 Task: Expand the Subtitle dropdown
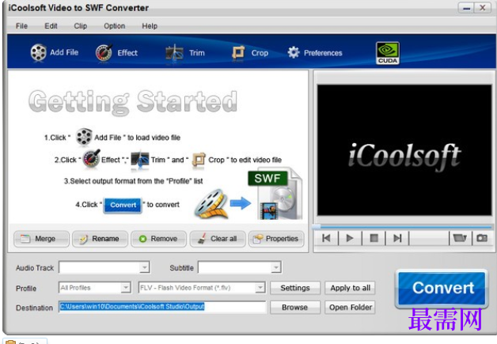(x=276, y=267)
